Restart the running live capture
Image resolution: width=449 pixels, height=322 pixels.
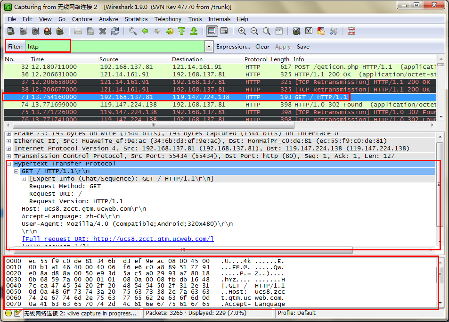click(60, 32)
